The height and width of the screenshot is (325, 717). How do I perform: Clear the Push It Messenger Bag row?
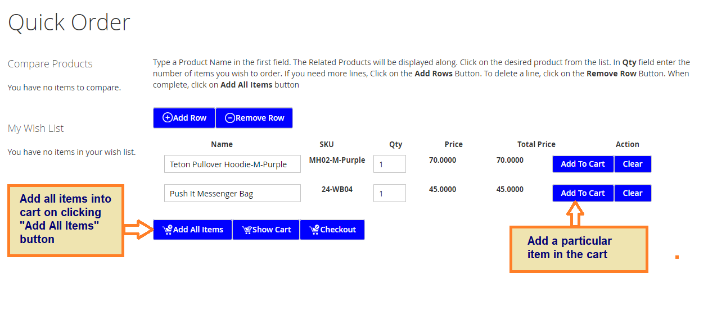632,193
